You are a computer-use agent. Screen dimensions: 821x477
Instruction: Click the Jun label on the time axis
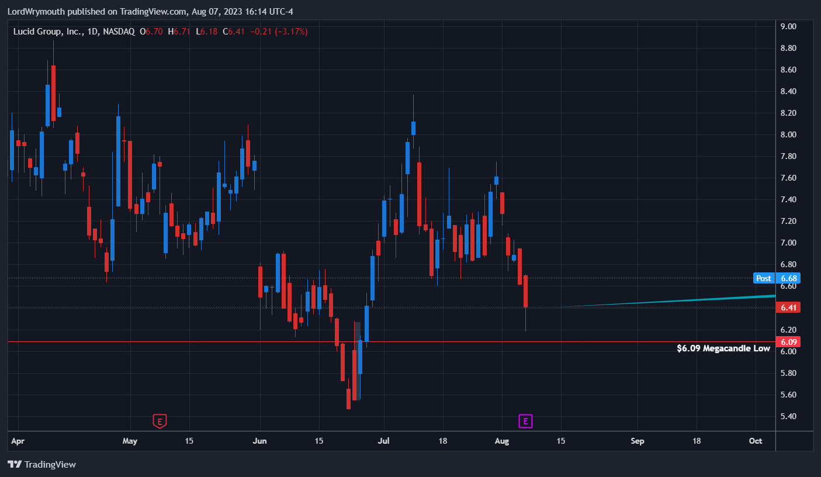259,441
